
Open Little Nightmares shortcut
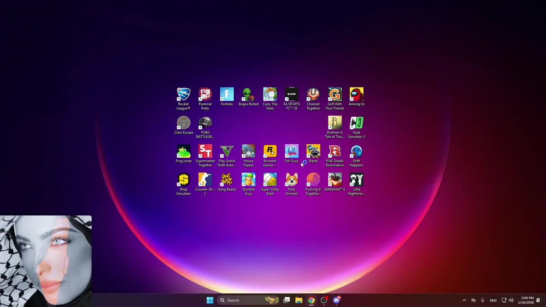[x=357, y=185]
